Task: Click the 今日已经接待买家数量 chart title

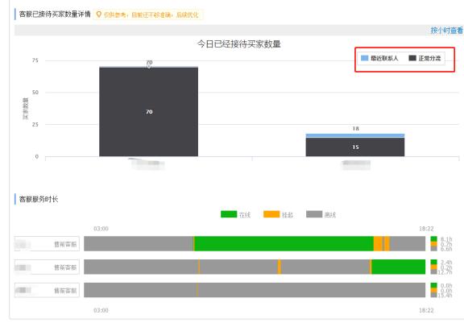Action: (238, 44)
